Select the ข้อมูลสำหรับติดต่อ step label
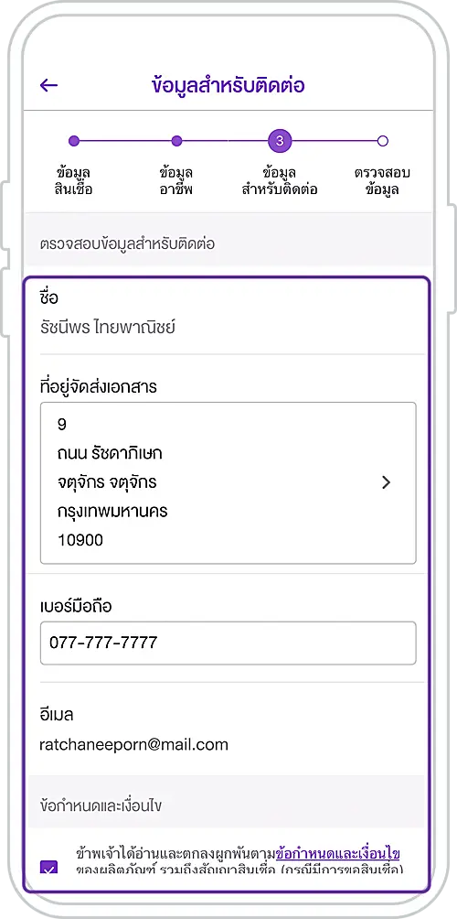The image size is (457, 919). [x=280, y=180]
